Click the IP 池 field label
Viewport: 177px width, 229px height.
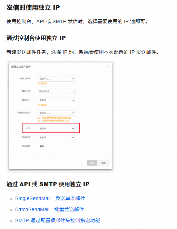pyautogui.click(x=29, y=129)
